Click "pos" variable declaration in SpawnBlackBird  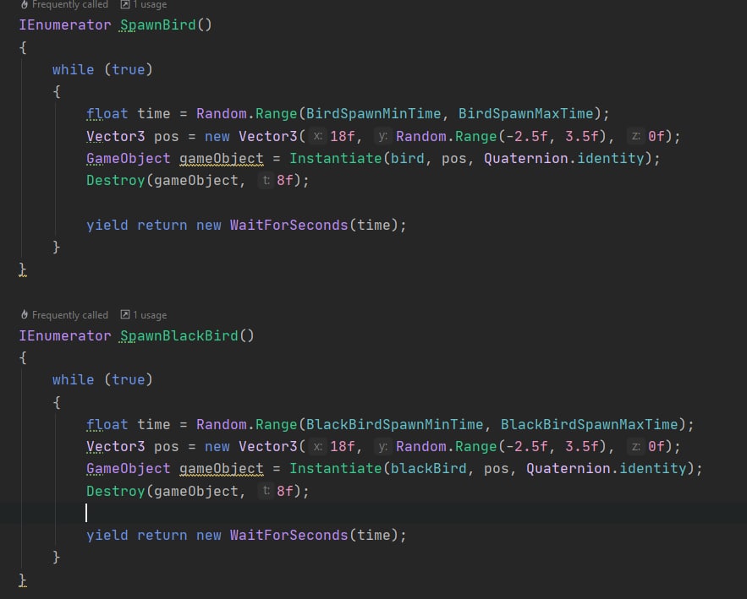[x=167, y=447]
